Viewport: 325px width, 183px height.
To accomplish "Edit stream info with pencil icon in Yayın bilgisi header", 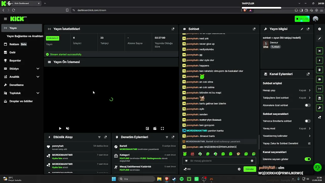I will (302, 29).
